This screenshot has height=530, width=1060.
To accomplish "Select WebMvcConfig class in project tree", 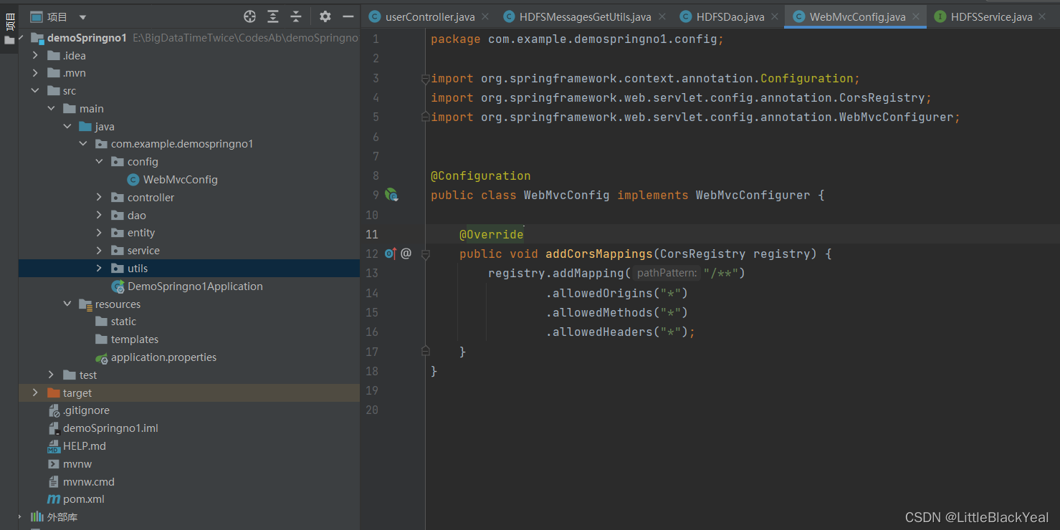I will pyautogui.click(x=180, y=180).
